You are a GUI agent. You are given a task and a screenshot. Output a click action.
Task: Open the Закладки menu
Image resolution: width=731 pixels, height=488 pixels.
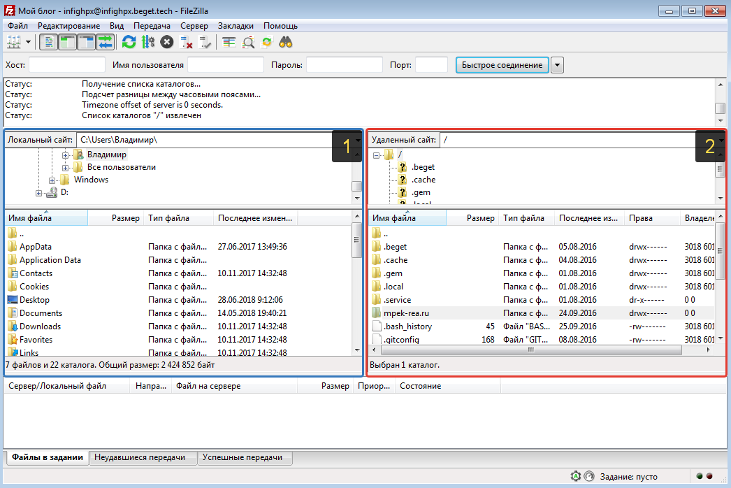[x=236, y=26]
